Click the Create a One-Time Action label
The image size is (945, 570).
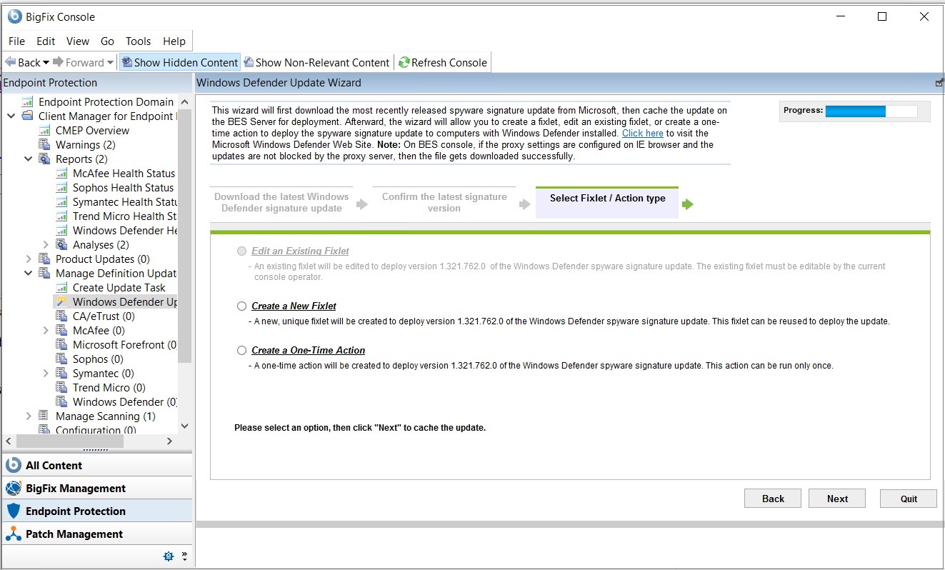click(308, 351)
